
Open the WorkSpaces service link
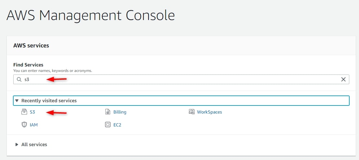point(209,112)
